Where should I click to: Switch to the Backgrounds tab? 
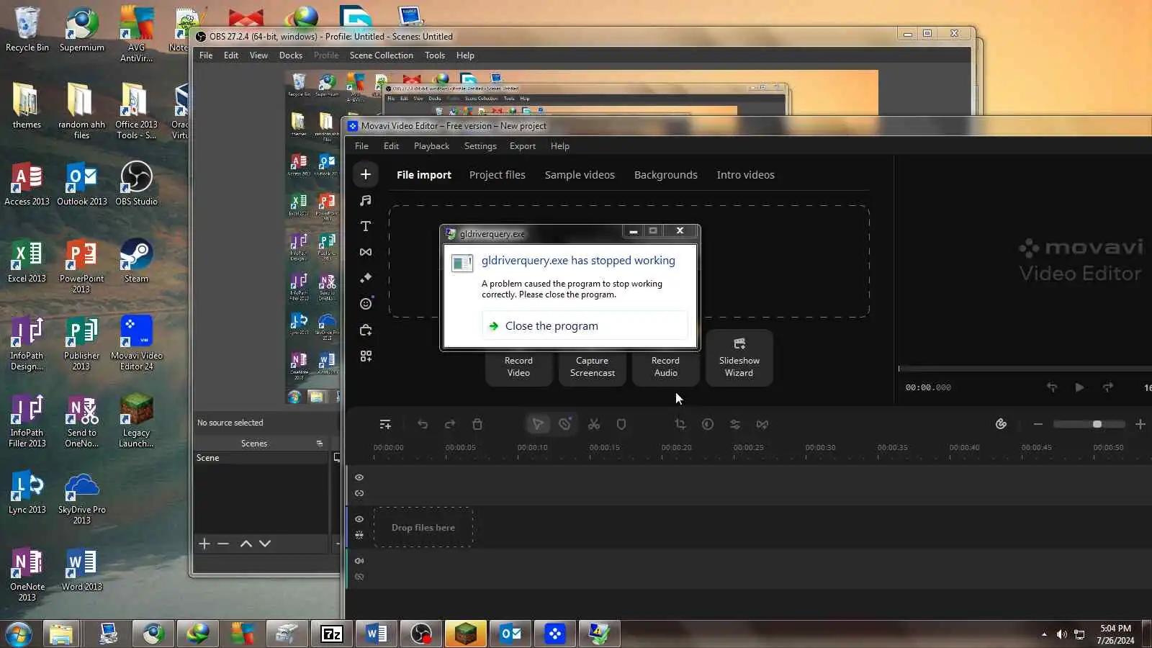point(666,175)
